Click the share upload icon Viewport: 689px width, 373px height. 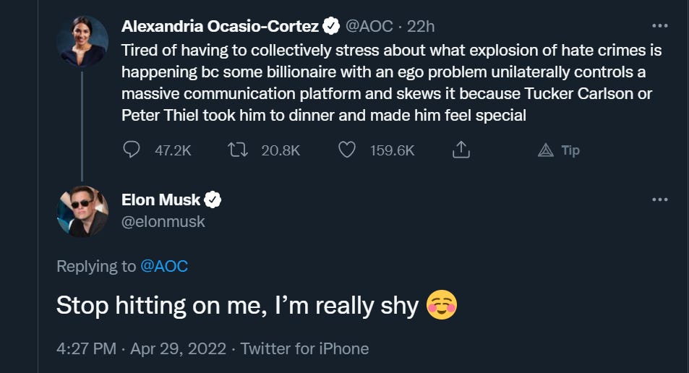(x=461, y=150)
